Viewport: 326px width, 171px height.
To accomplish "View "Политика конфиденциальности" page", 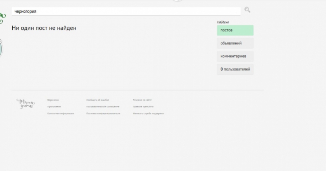I will click(103, 114).
